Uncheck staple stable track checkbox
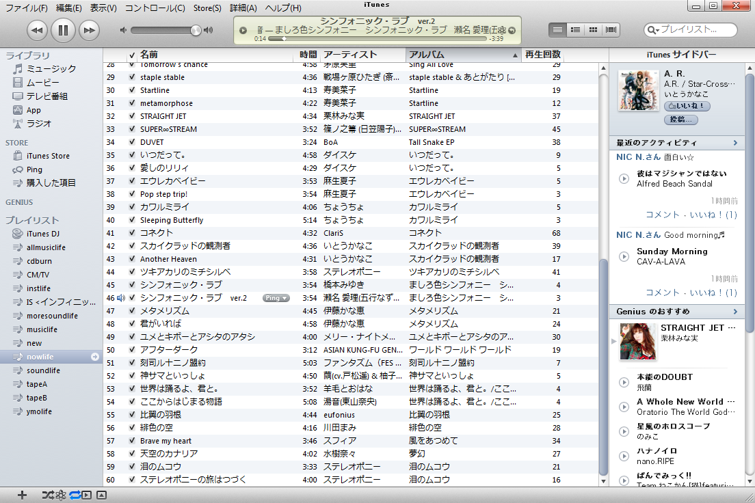 [x=132, y=77]
